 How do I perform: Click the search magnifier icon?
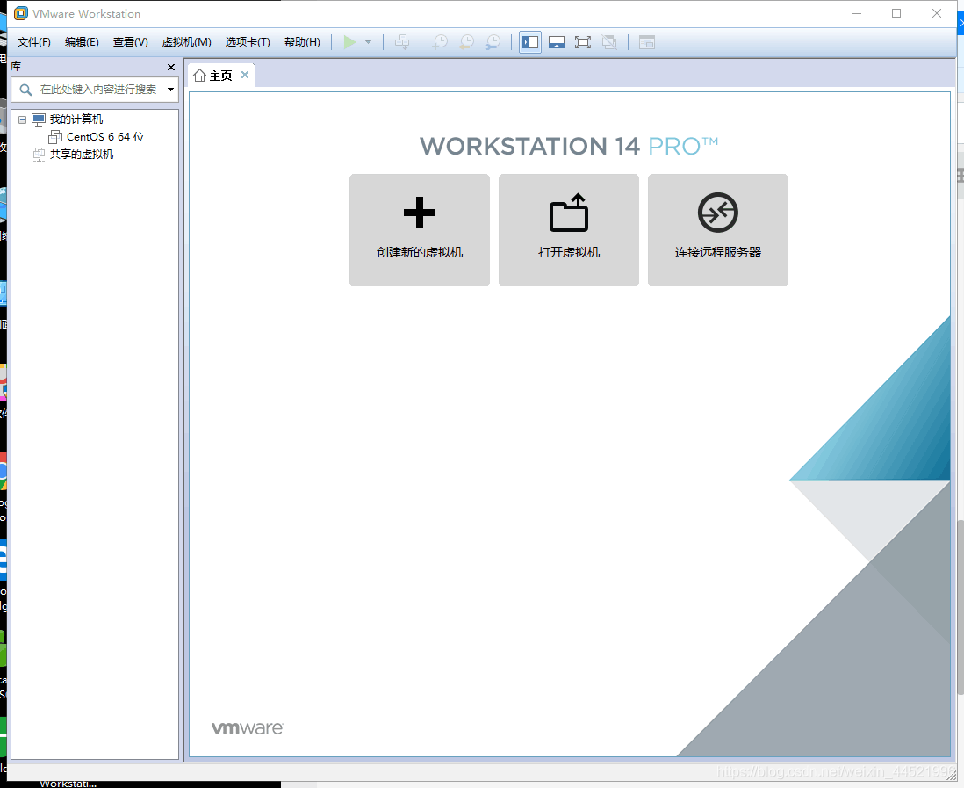[x=25, y=90]
